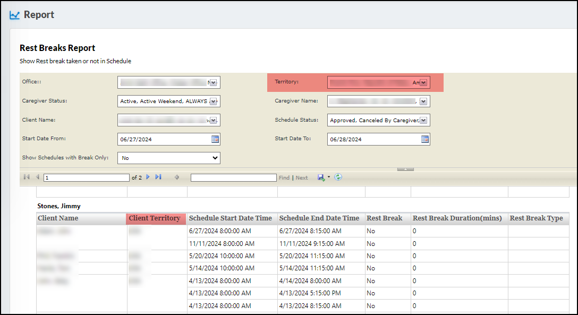The width and height of the screenshot is (578, 315).
Task: Click the previous page arrow
Action: tap(37, 177)
